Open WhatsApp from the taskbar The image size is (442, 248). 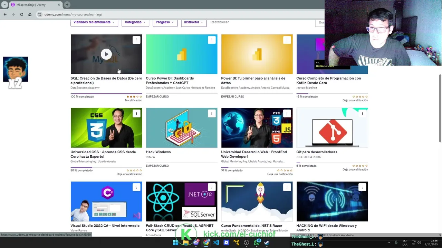(257, 242)
